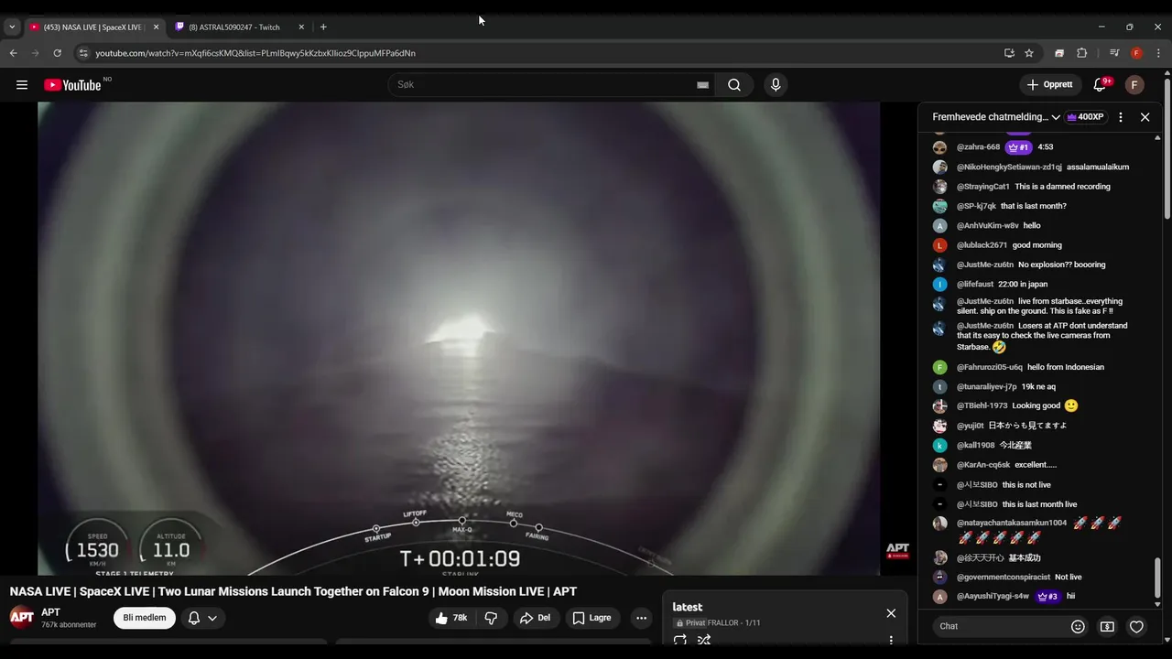Click the video player frame

459,339
